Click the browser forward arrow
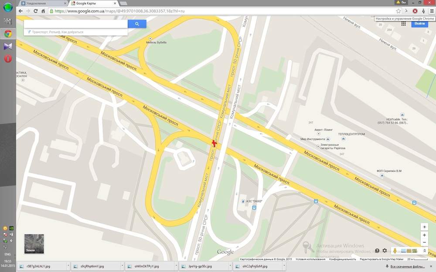Screen dimensions: 436x272 (28, 11)
